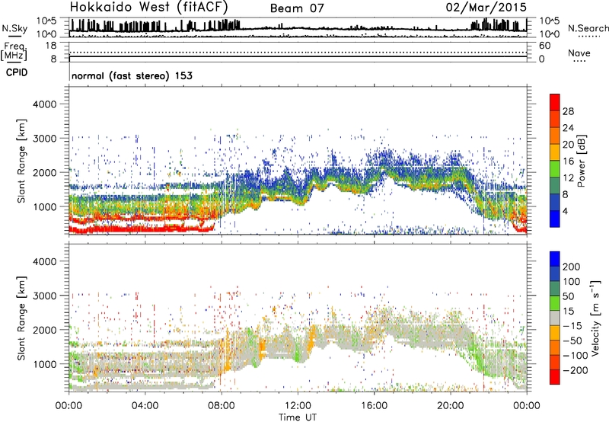609x422 pixels.
Task: Click the 'Nave' legend label
Action: [x=579, y=53]
